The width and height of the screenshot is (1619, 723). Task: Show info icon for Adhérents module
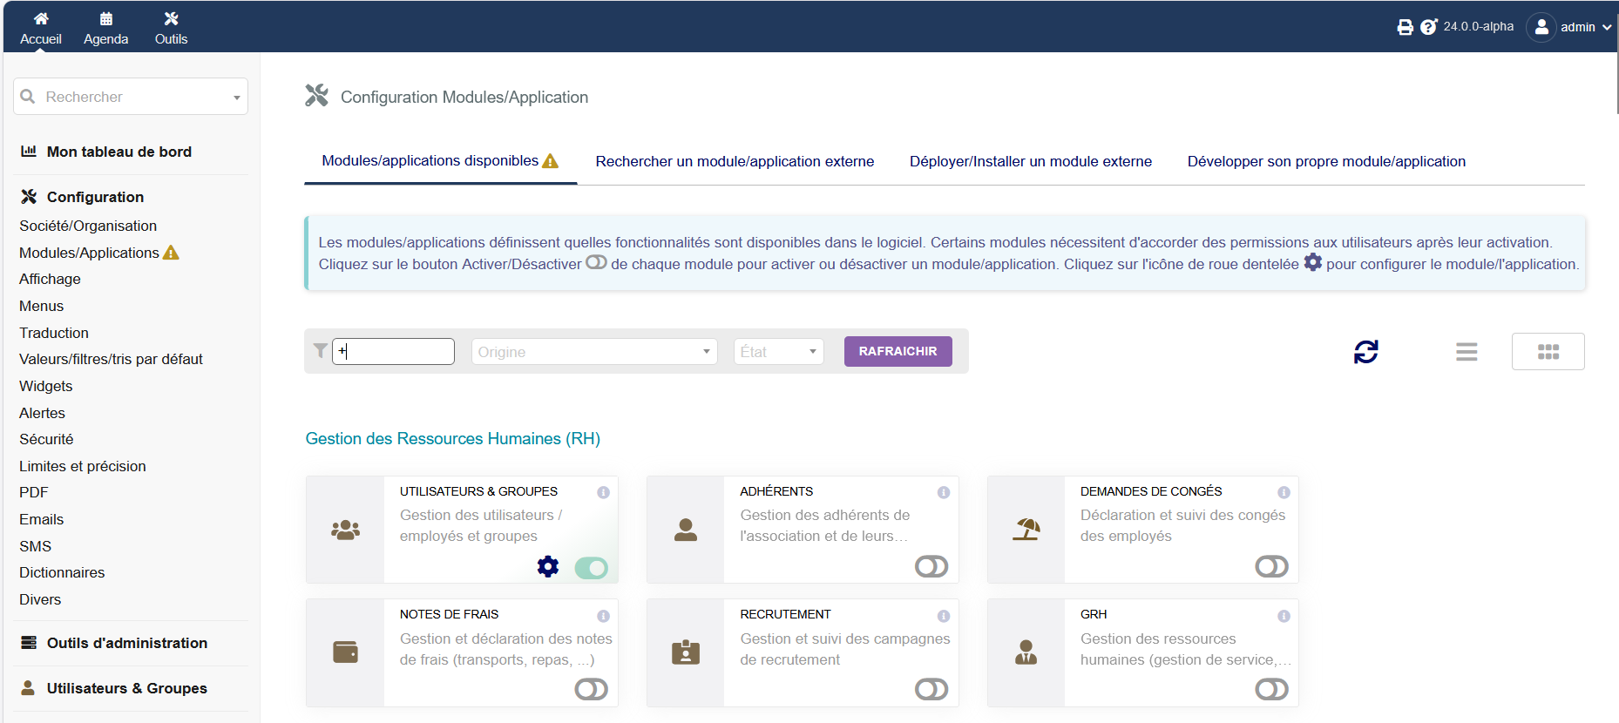[944, 492]
